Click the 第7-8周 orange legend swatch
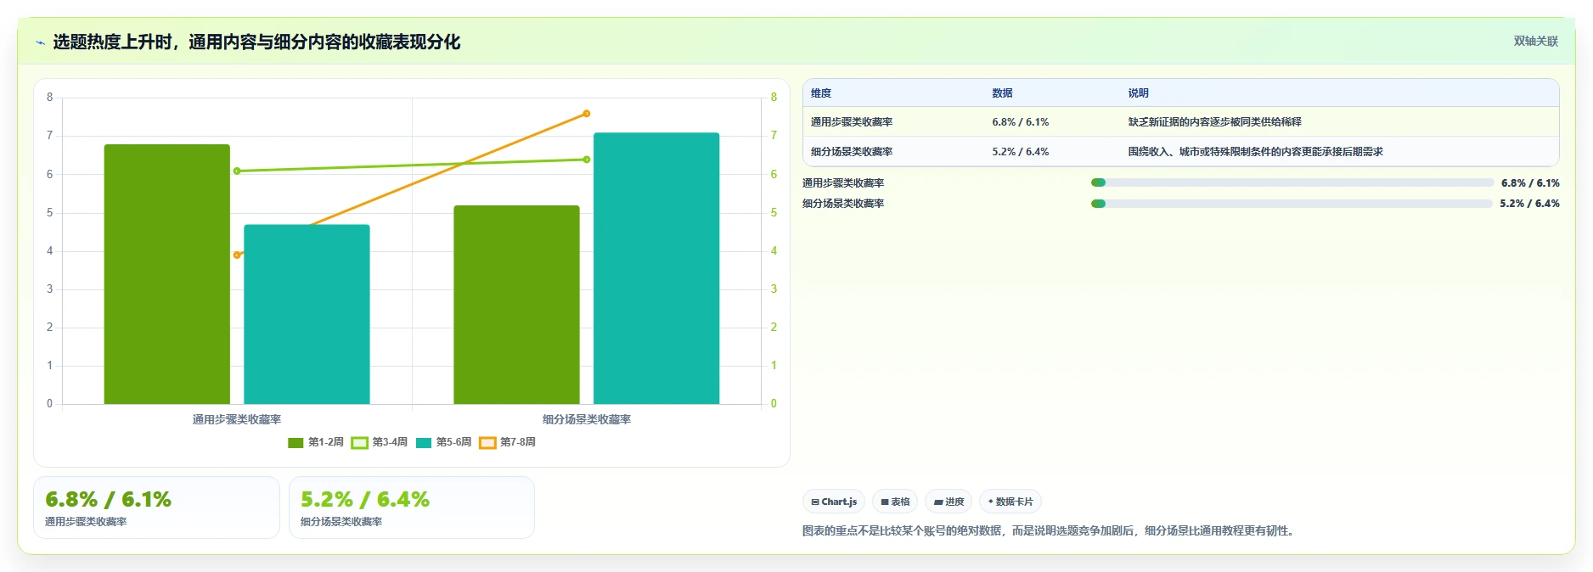The height and width of the screenshot is (572, 1593). [x=487, y=443]
